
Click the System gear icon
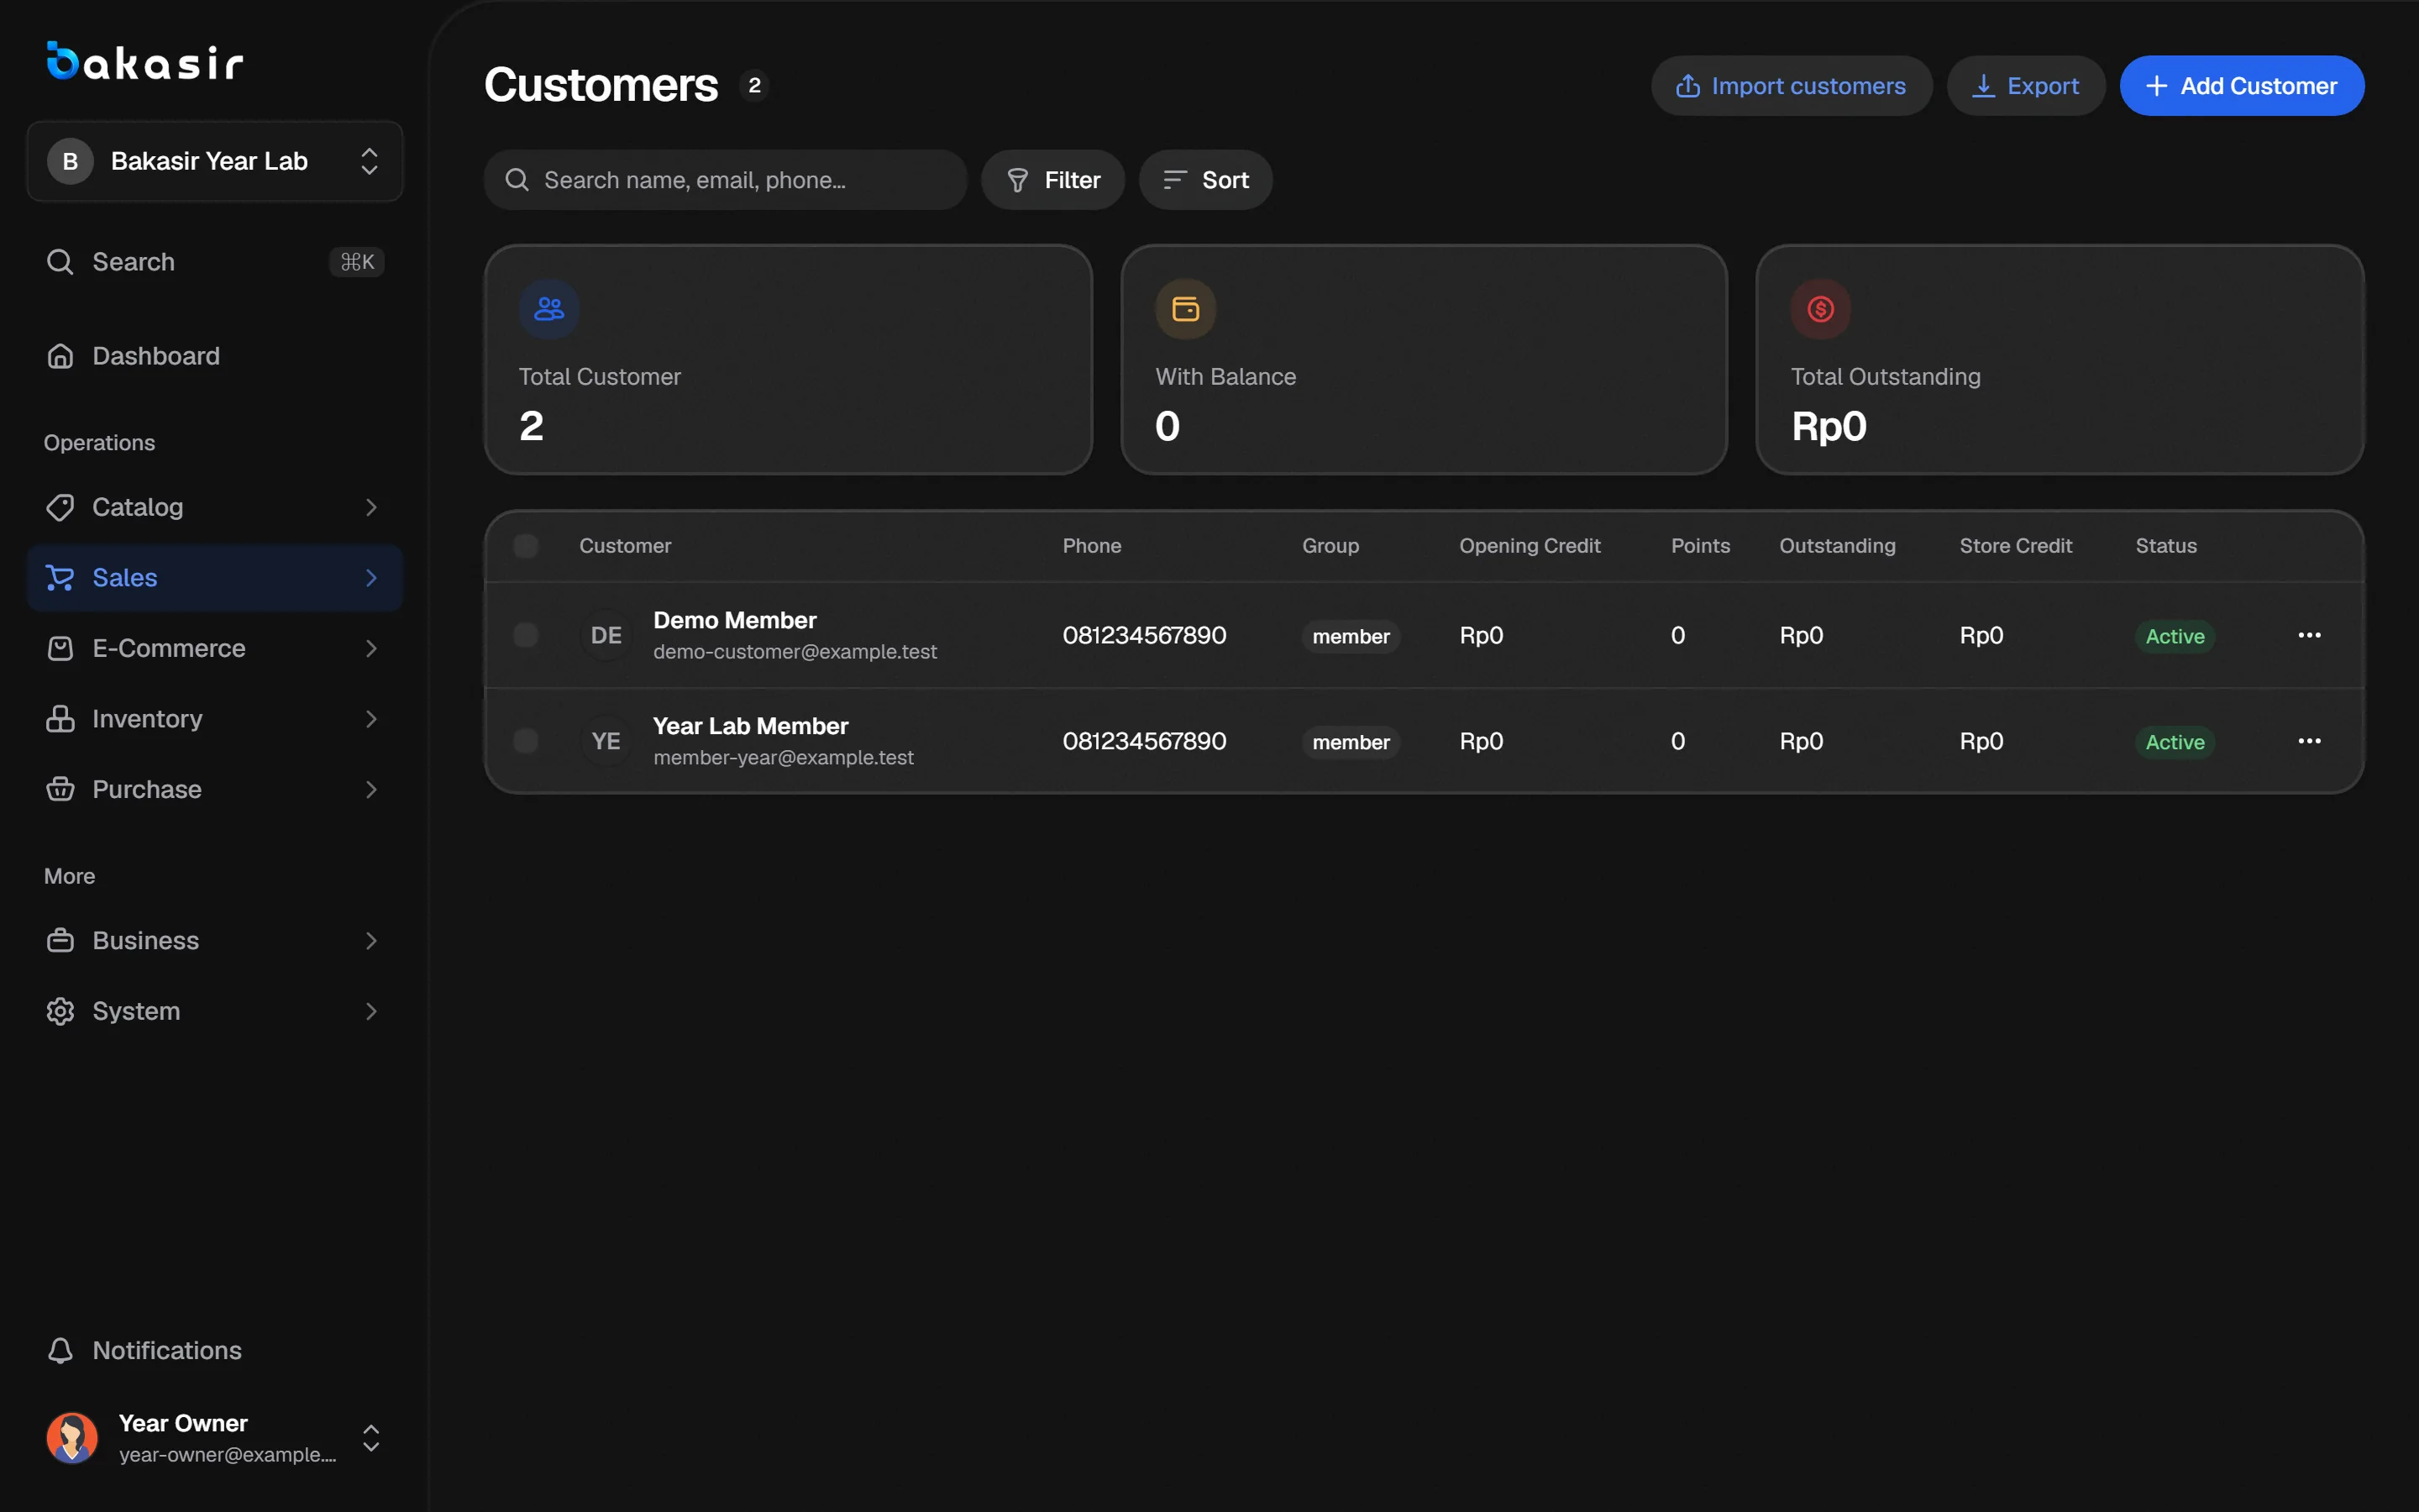pyautogui.click(x=60, y=1011)
